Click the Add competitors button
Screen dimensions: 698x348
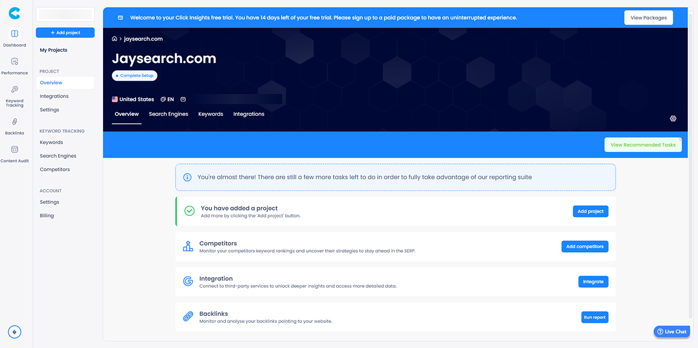pyautogui.click(x=584, y=246)
